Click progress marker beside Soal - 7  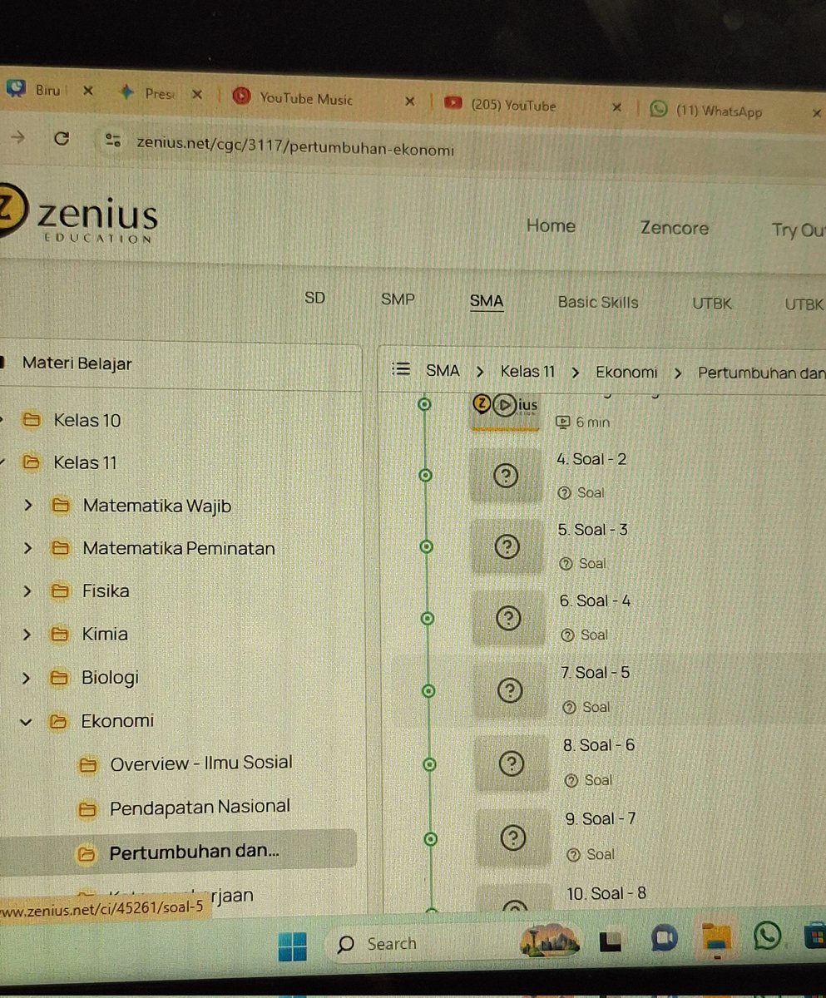coord(430,839)
